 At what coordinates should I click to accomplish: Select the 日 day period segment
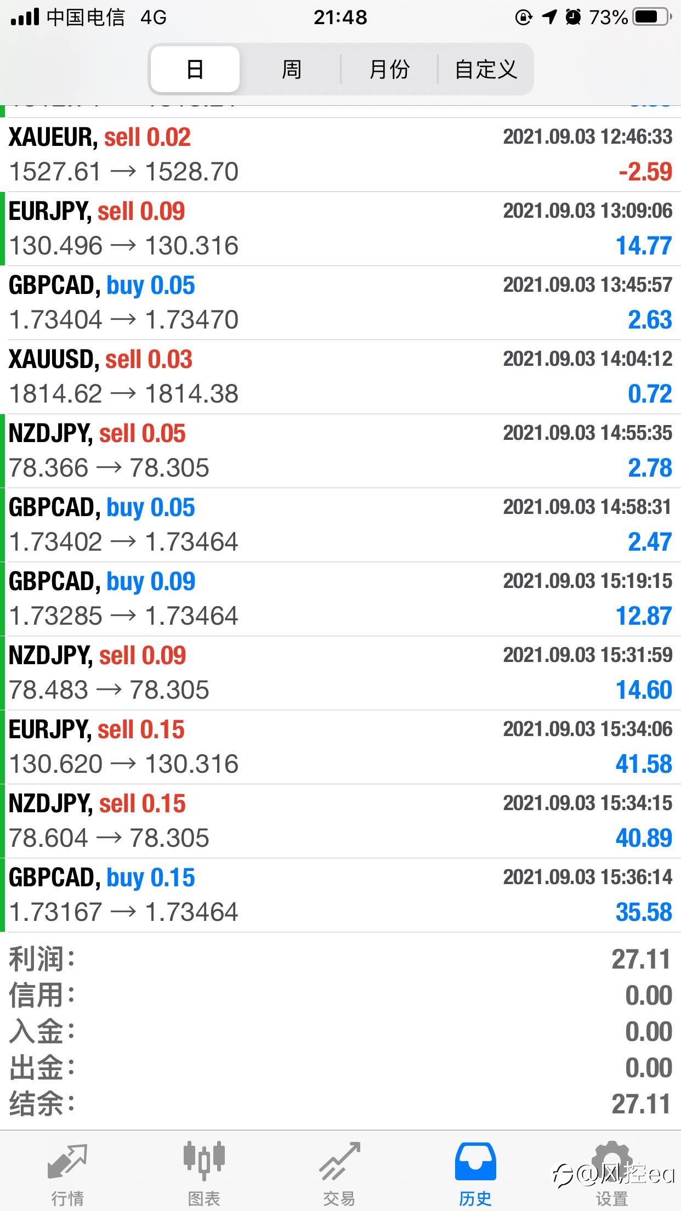point(195,69)
